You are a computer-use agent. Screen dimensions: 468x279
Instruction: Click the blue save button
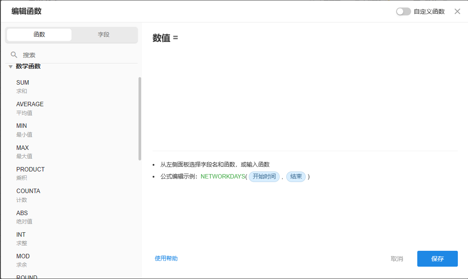(x=437, y=259)
